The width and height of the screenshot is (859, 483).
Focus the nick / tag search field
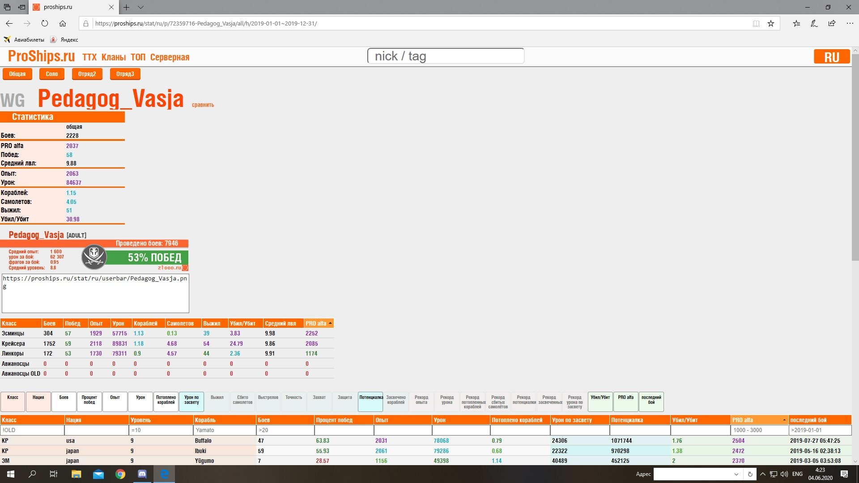(446, 56)
